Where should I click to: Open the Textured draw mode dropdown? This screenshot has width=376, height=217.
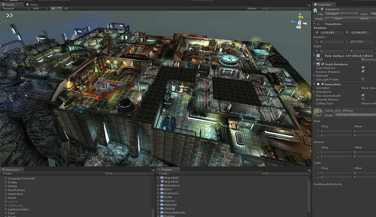(x=16, y=8)
